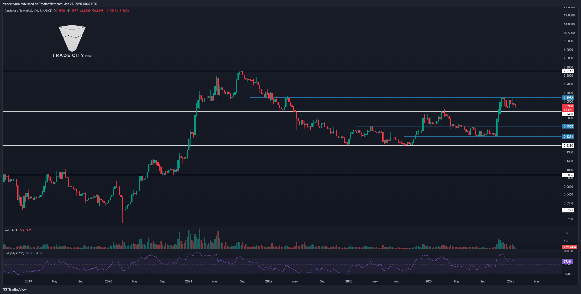Click the purple 57.41 RSI axis label
The image size is (581, 294).
pyautogui.click(x=567, y=262)
